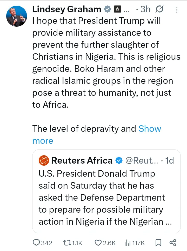This screenshot has width=187, height=251.
Task: Click the Reuters Africa avatar logo
Action: tap(44, 160)
